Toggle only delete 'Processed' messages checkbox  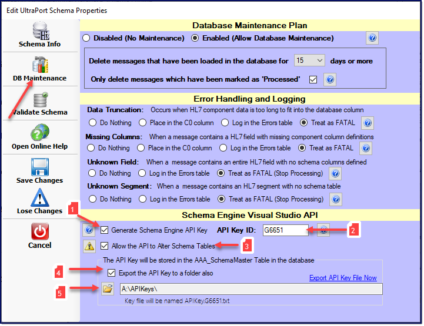313,79
